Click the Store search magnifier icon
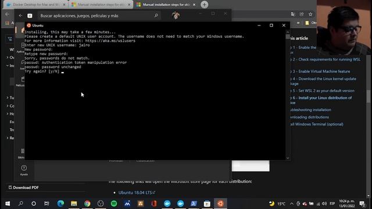Screen dimensions: 372x209 click(x=156, y=16)
